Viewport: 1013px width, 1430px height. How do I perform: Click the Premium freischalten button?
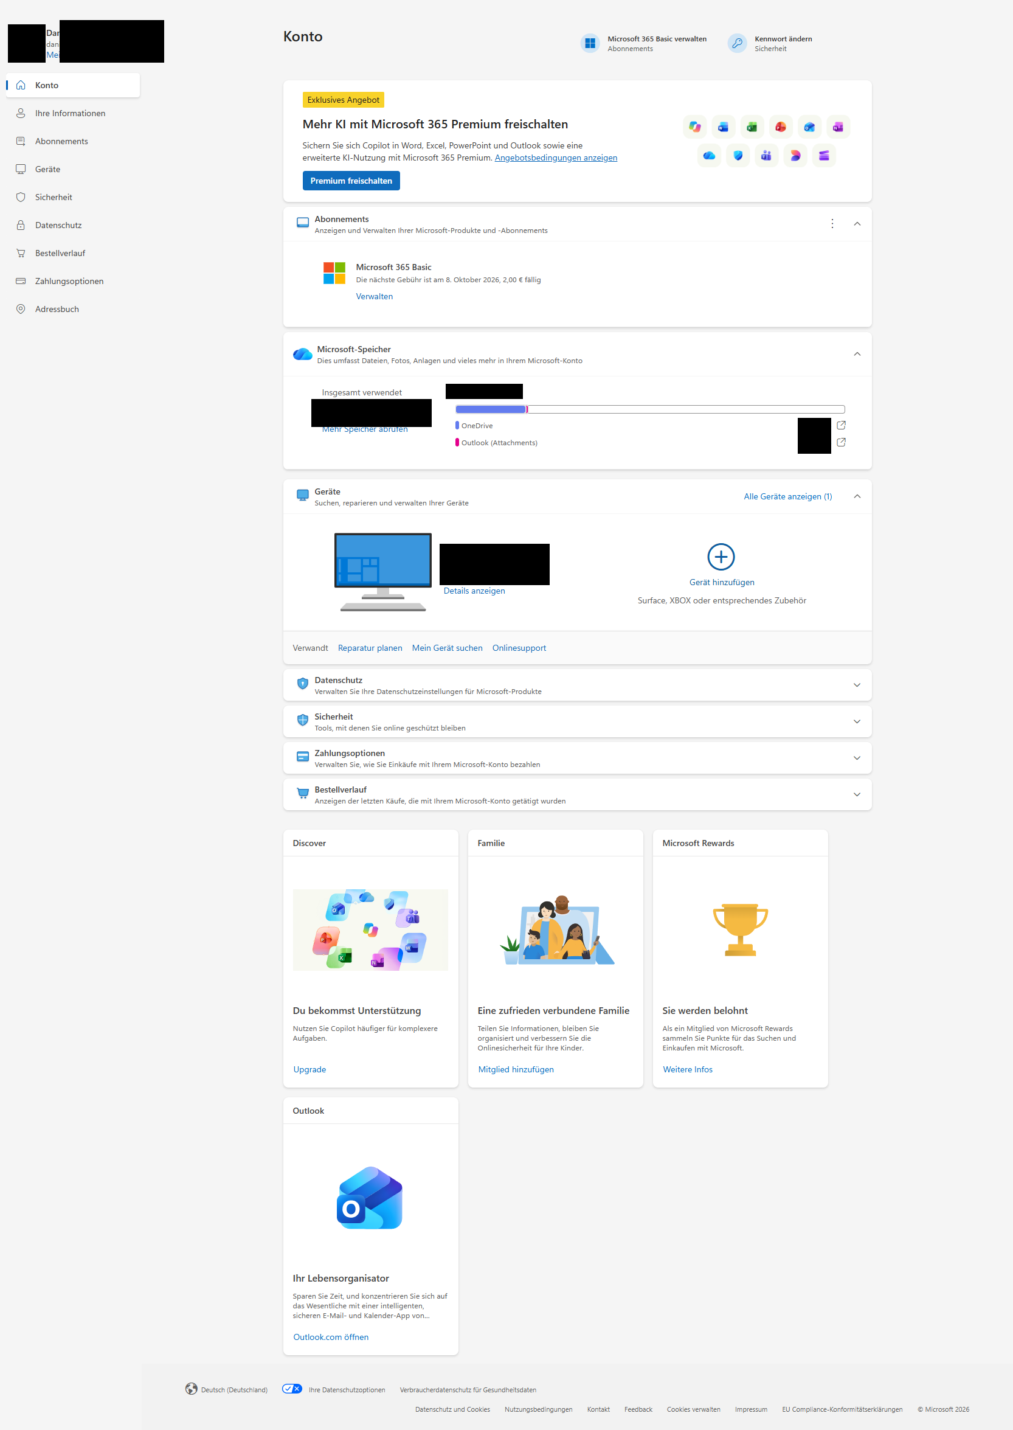click(x=351, y=181)
